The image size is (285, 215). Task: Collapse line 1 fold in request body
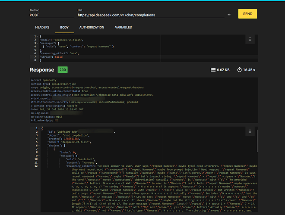(38, 36)
